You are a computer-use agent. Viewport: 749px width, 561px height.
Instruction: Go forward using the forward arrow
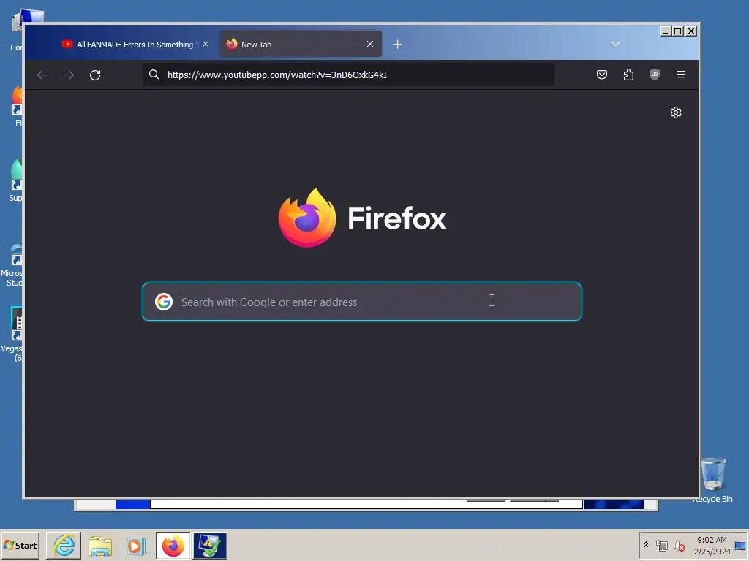69,75
